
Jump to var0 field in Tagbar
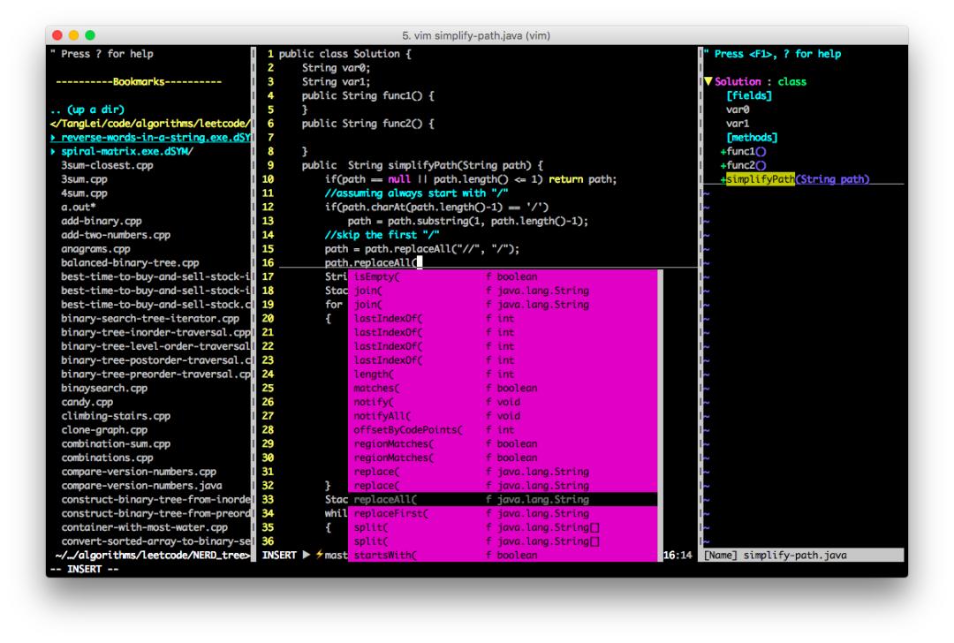pos(738,110)
